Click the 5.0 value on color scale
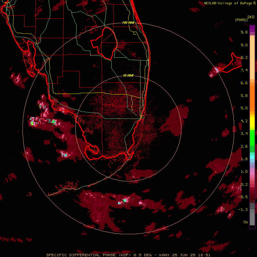Image resolution: width=257 pixels, height=257 pixels. (244, 108)
